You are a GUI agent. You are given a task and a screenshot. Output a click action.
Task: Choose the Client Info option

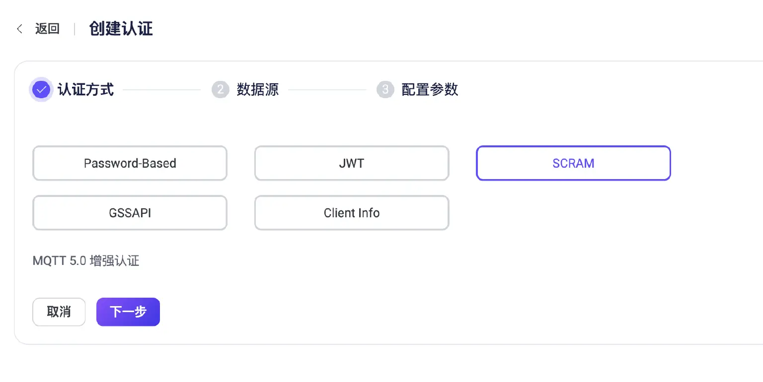coord(352,213)
